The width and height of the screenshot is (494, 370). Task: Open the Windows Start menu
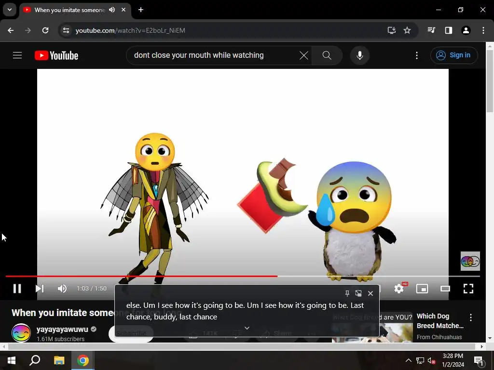[x=12, y=360]
